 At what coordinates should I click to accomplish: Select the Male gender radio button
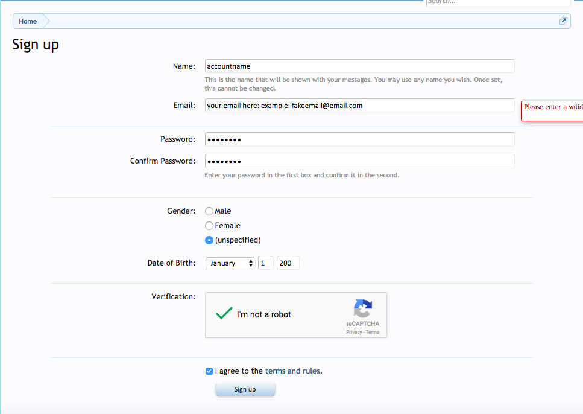[x=209, y=211]
